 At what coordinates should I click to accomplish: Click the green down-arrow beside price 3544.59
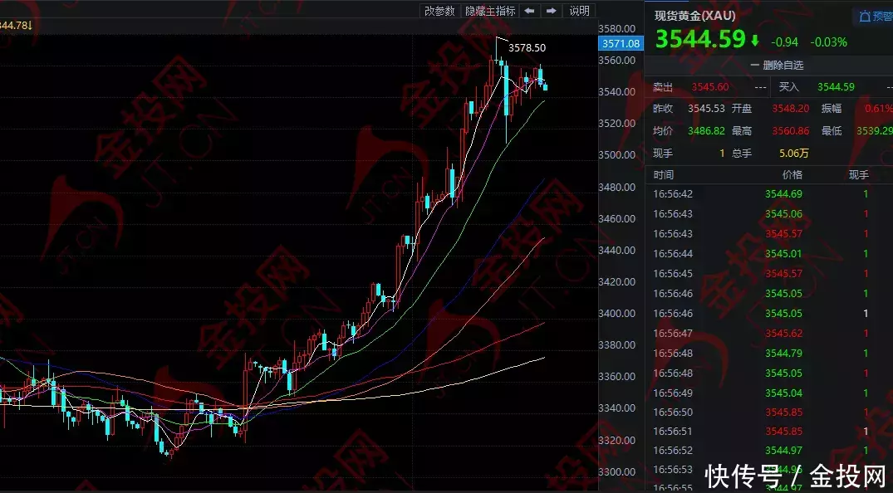[x=754, y=40]
